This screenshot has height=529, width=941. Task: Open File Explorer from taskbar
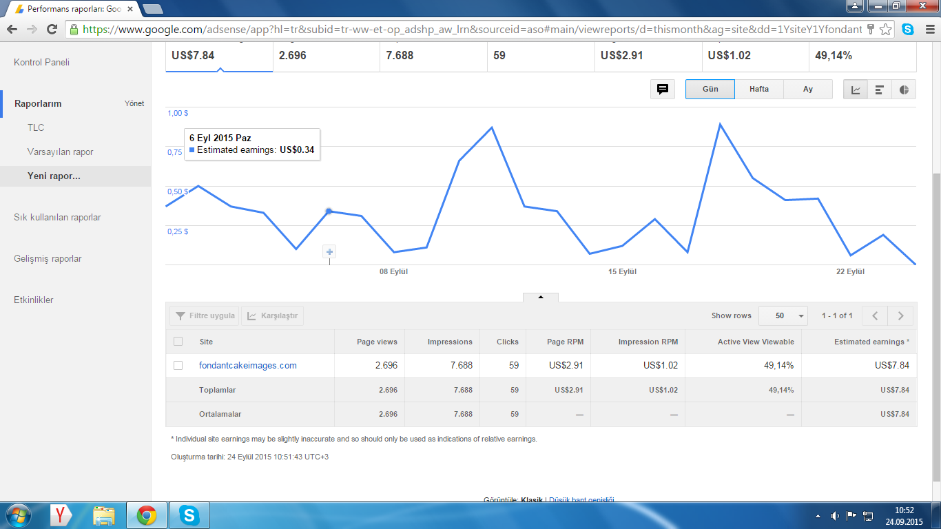tap(104, 515)
